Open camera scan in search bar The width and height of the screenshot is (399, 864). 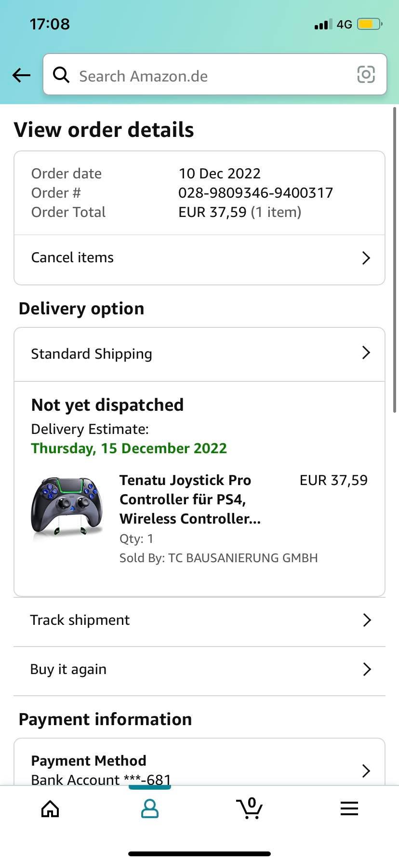click(x=366, y=75)
